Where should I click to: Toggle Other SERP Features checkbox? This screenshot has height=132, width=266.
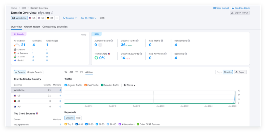[x=138, y=124]
